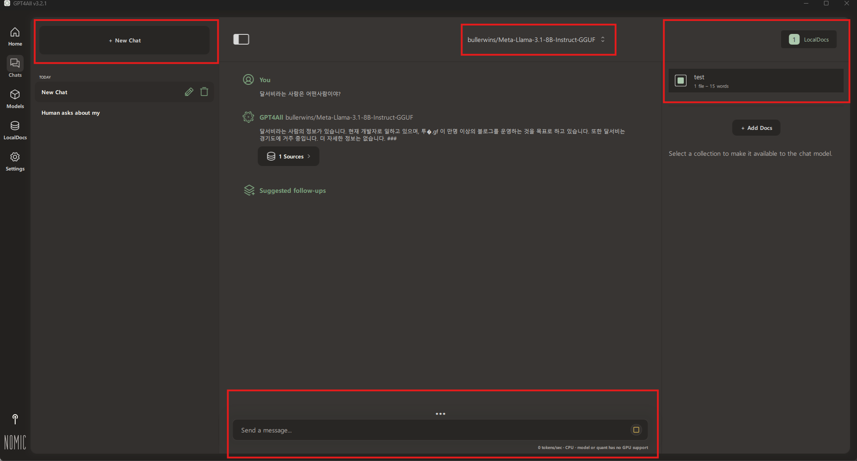
Task: Click the antenna icon above Nomic logo
Action: [x=15, y=419]
